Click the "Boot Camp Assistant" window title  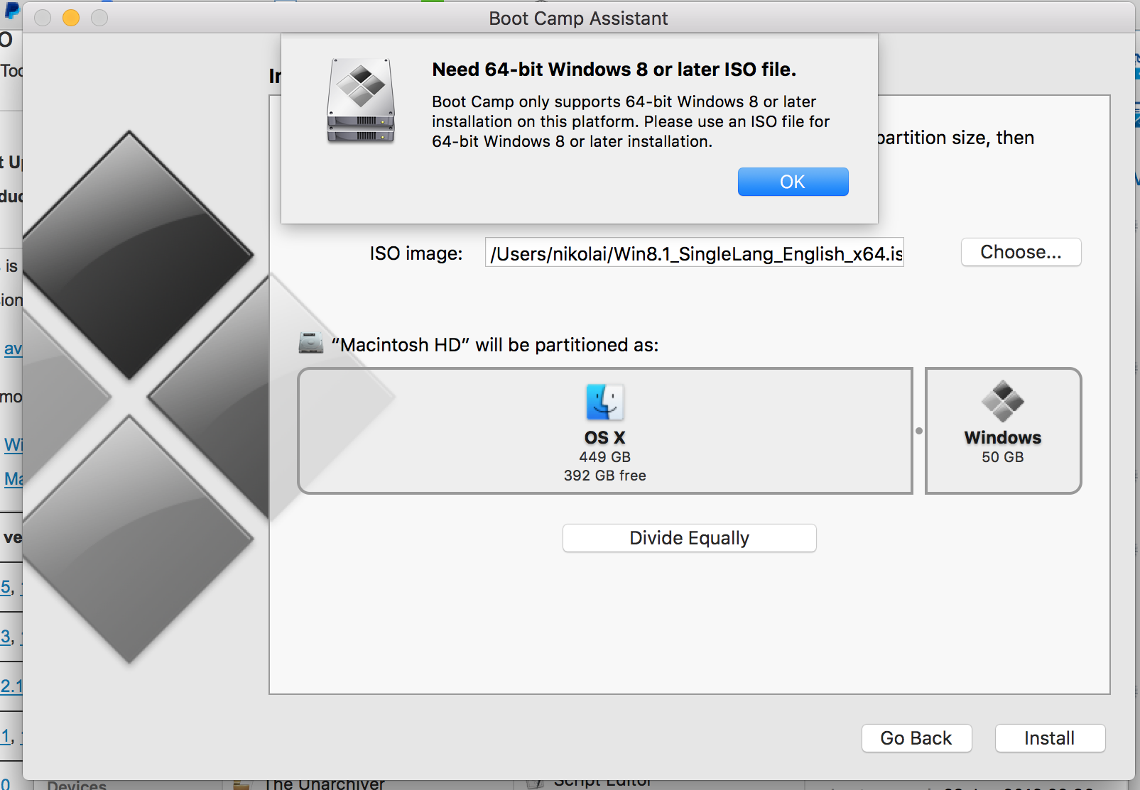[578, 18]
